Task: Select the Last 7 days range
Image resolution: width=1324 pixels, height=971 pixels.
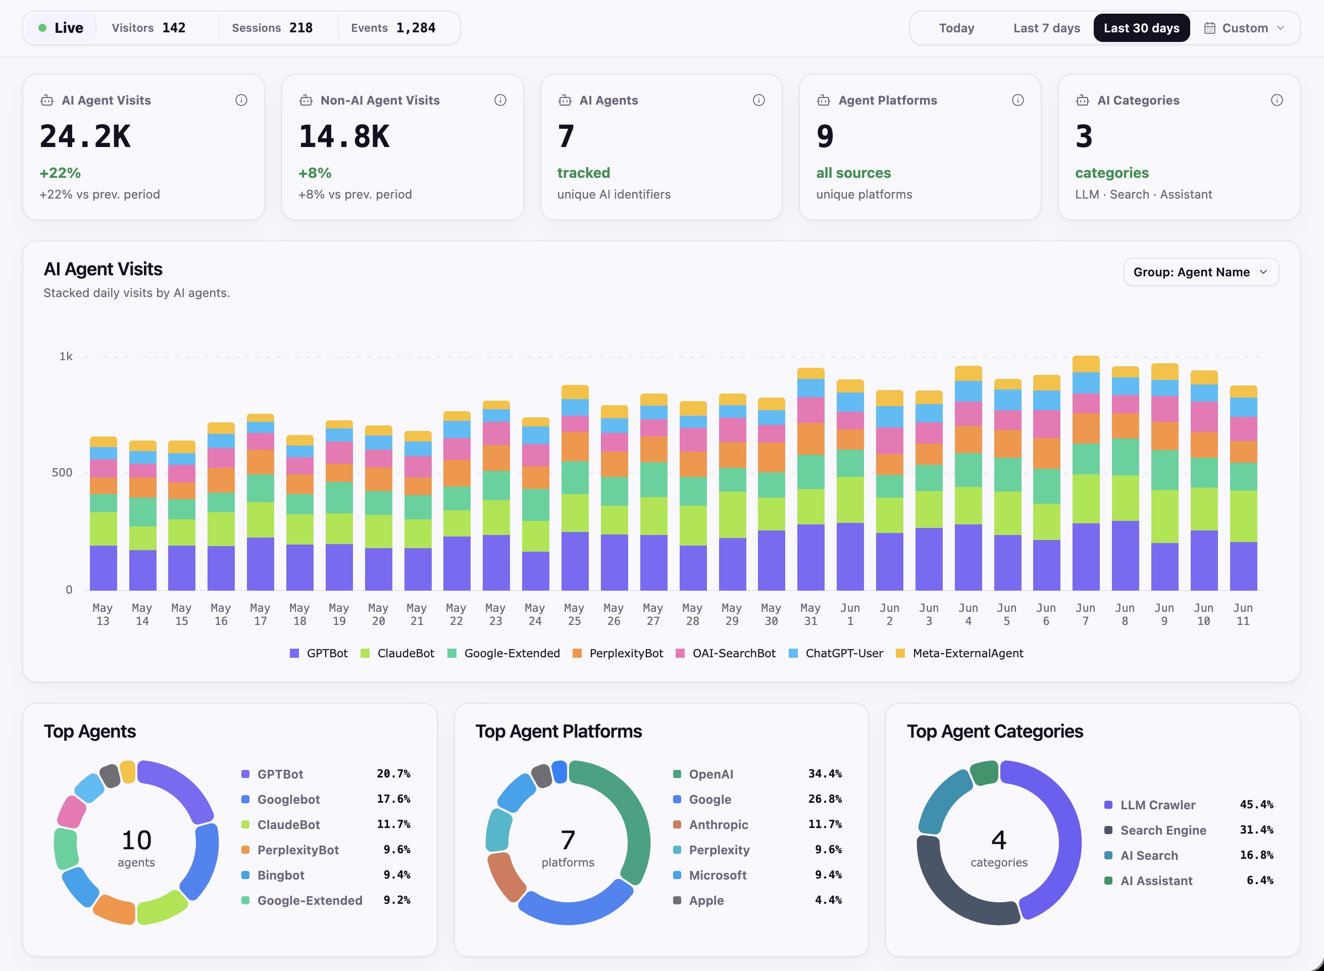Action: click(1046, 28)
